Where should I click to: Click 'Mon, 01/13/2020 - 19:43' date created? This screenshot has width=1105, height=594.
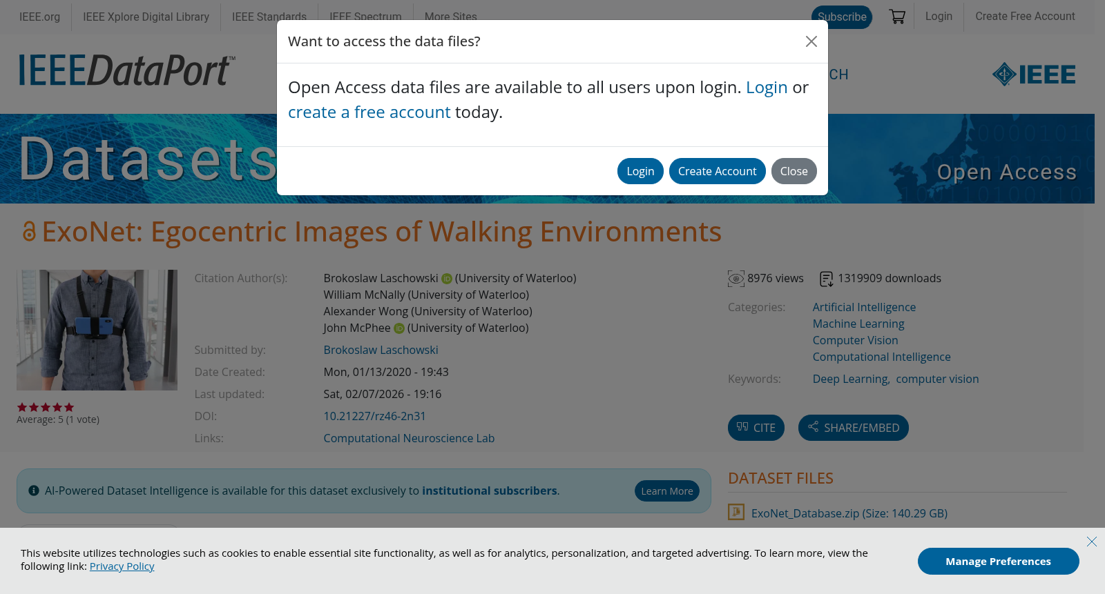coord(386,372)
